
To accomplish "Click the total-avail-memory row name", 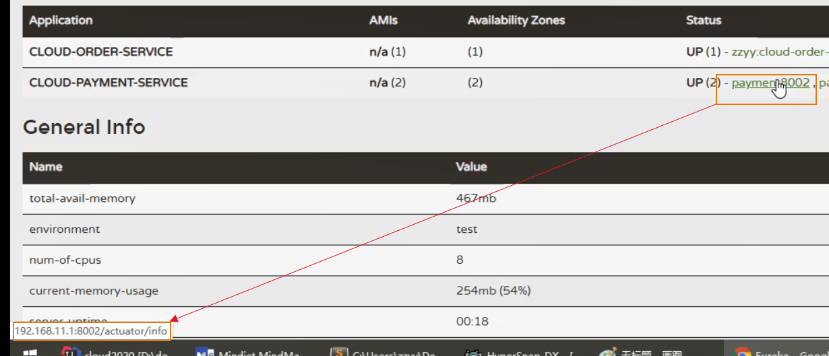I will point(82,199).
